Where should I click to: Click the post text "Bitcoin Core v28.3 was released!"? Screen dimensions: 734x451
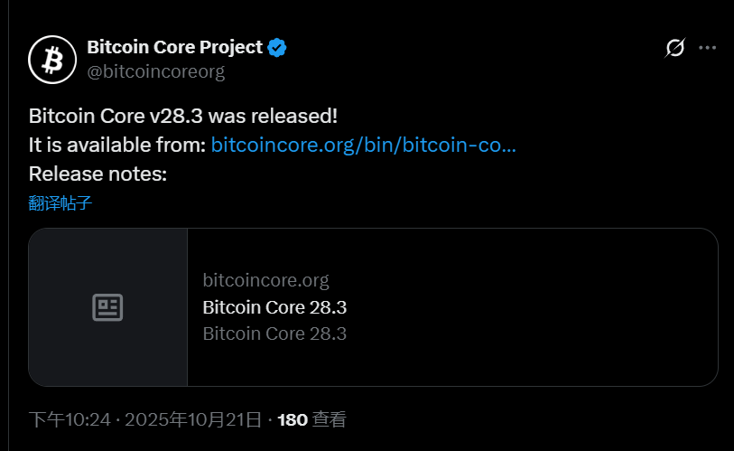[183, 116]
